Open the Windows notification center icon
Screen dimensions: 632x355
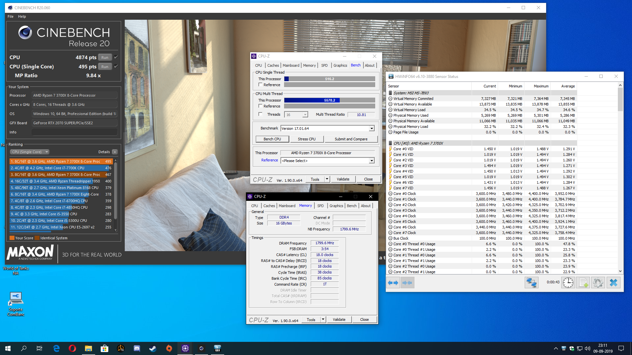[x=621, y=348]
